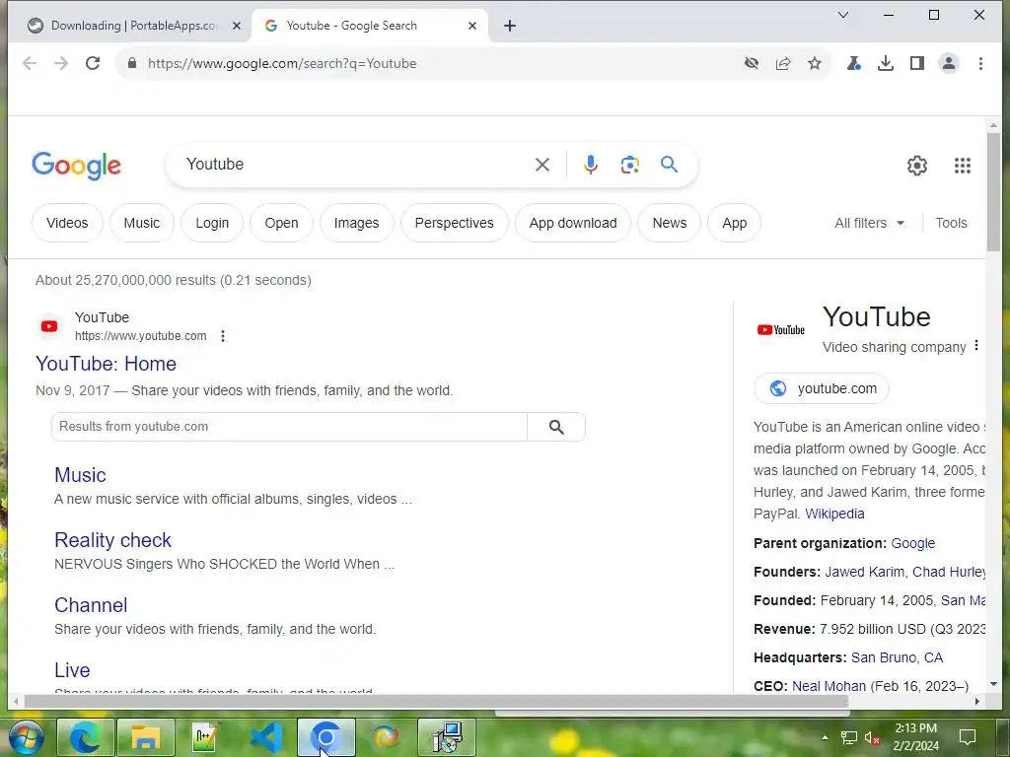Open the San Bruno, CA link
The image size is (1010, 757).
897,657
